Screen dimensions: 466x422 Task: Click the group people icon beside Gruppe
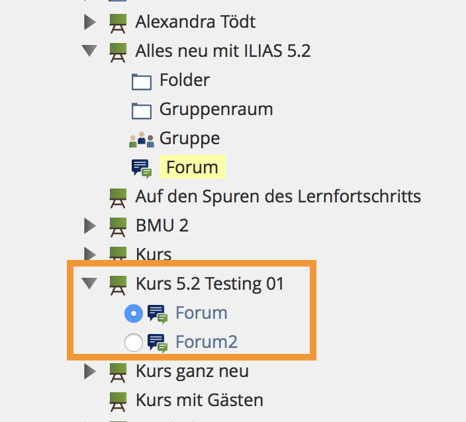point(142,139)
